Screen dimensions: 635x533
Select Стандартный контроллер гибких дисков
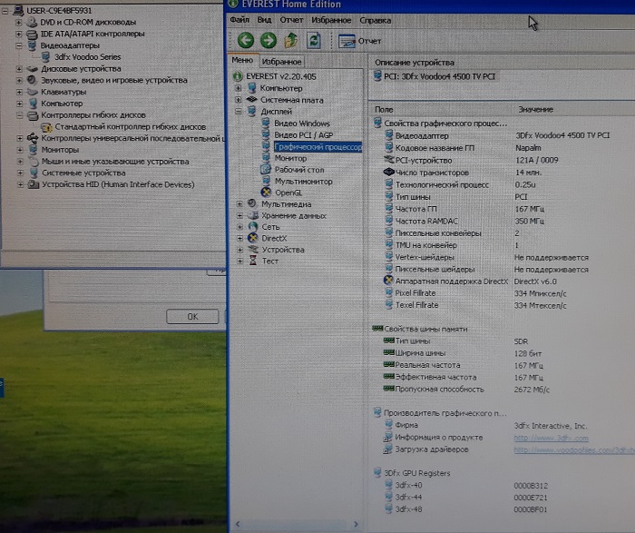click(x=131, y=127)
